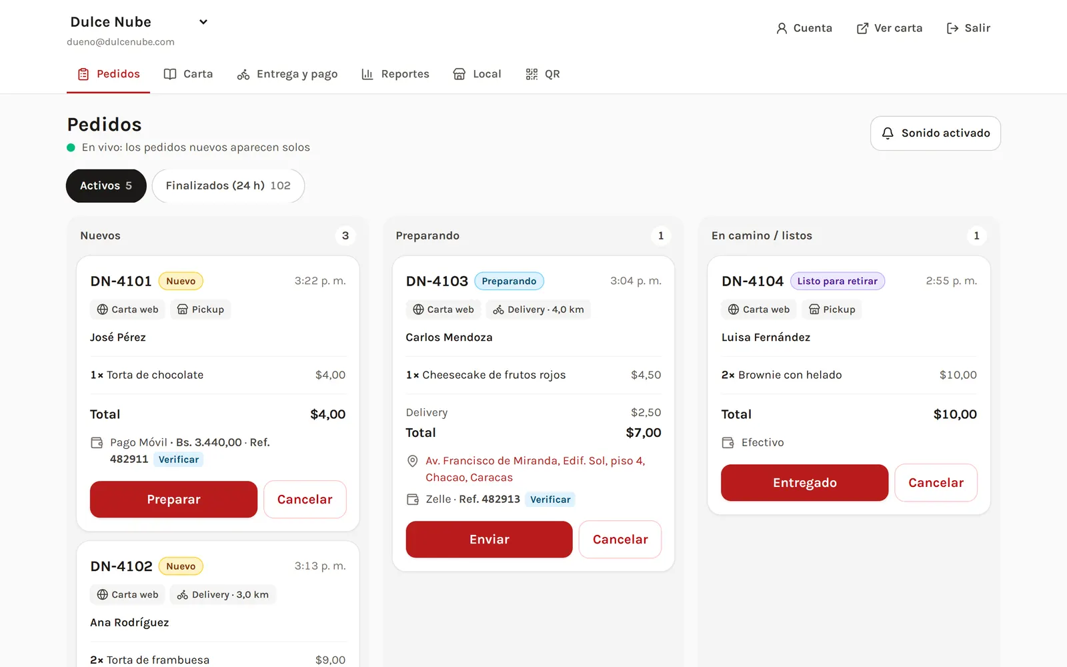The height and width of the screenshot is (667, 1067).
Task: Toggle the Sonido activado sound button
Action: (x=935, y=133)
